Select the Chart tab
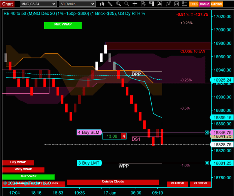 click(x=7, y=4)
